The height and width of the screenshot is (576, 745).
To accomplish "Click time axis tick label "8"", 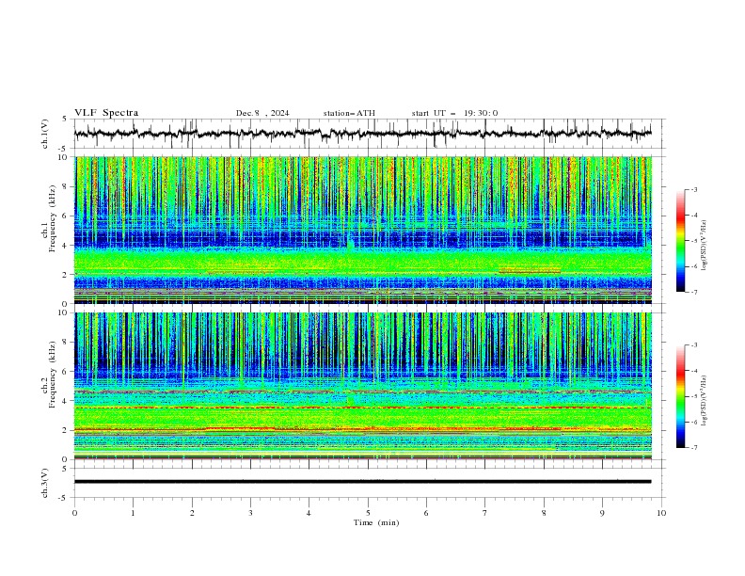I will [x=544, y=513].
